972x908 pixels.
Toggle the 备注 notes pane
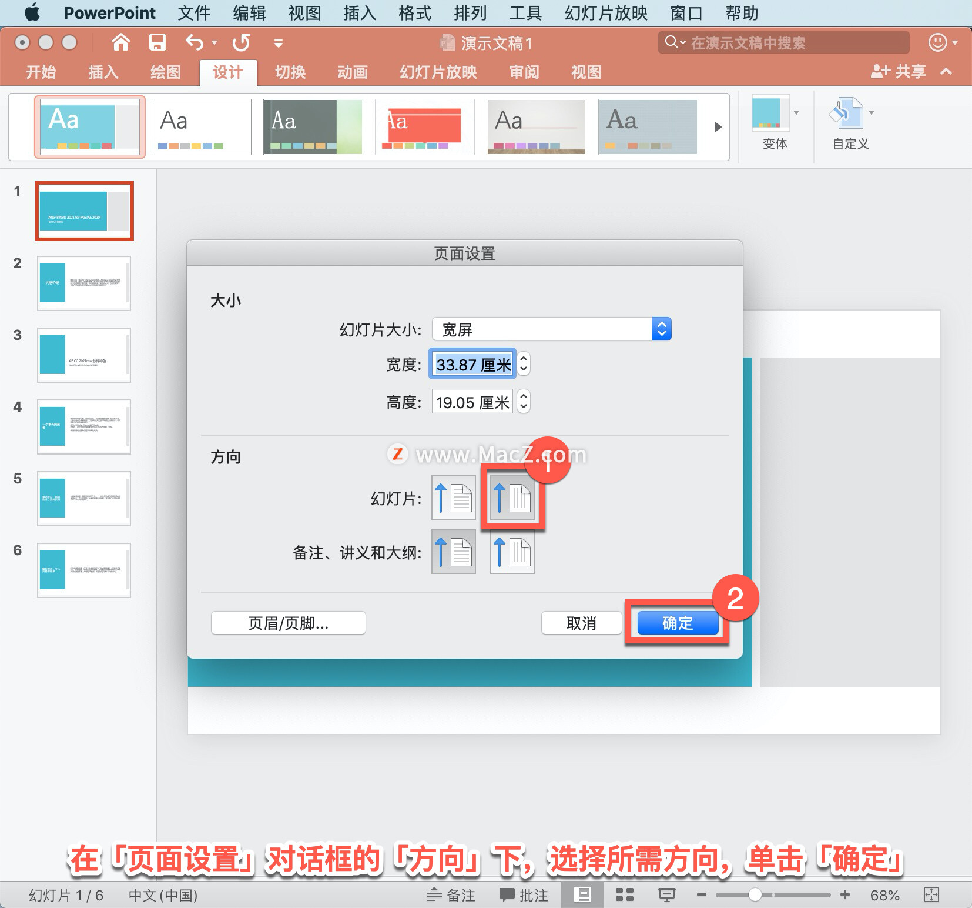point(451,894)
